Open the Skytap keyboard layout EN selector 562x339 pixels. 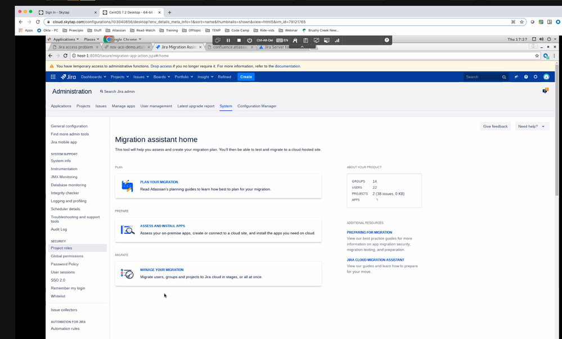(x=282, y=40)
